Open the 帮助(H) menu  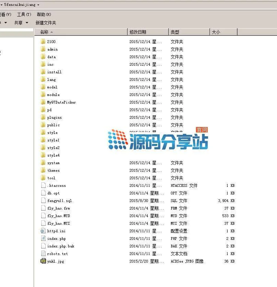click(44, 14)
